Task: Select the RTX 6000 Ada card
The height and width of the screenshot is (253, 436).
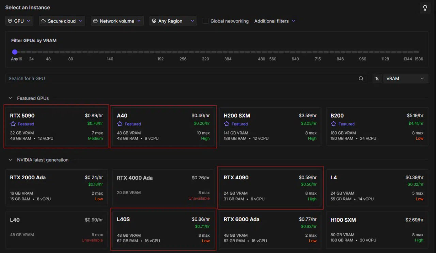Action: [x=270, y=230]
